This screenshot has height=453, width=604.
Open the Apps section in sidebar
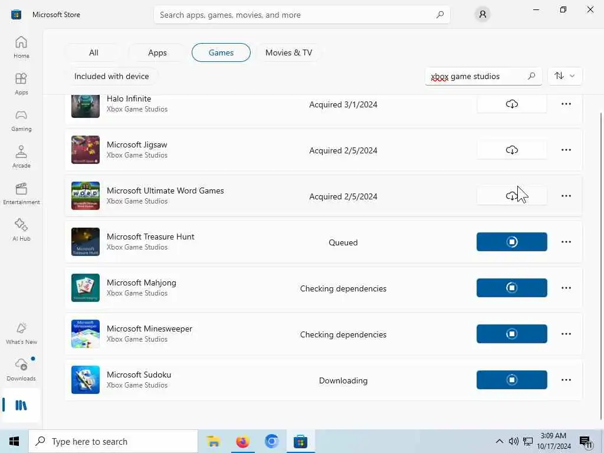[x=21, y=84]
